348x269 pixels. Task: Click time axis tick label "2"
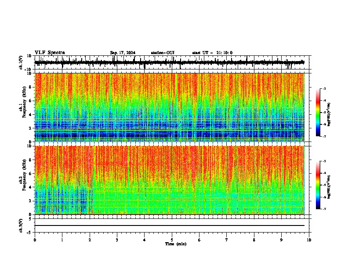[90, 240]
